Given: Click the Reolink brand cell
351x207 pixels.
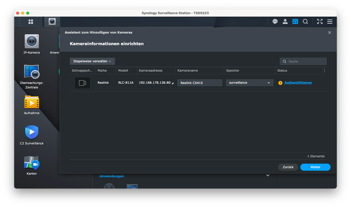Looking at the screenshot, I should 103,83.
